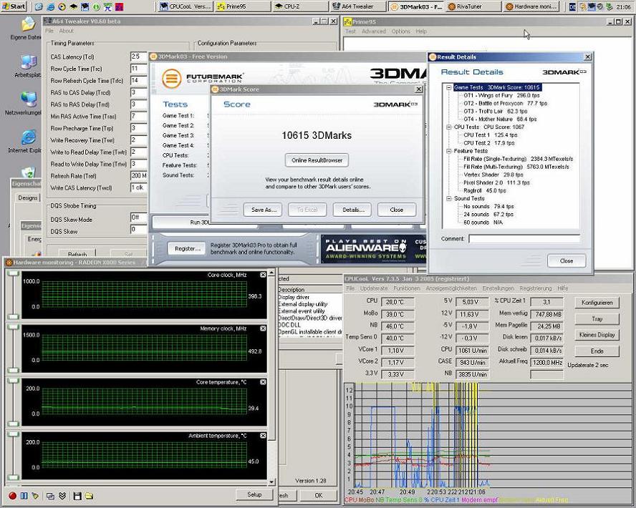Viewport: 636px width, 508px height.
Task: Select the Eigene Dateien desktop icon
Action: (26, 29)
